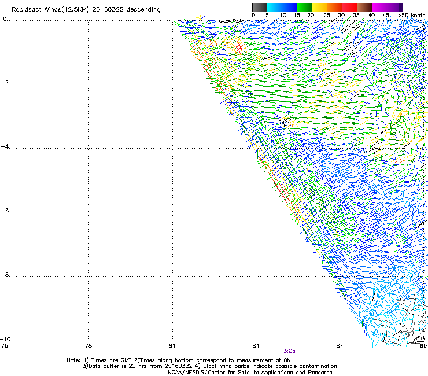Click the latitude label -8

5,275
